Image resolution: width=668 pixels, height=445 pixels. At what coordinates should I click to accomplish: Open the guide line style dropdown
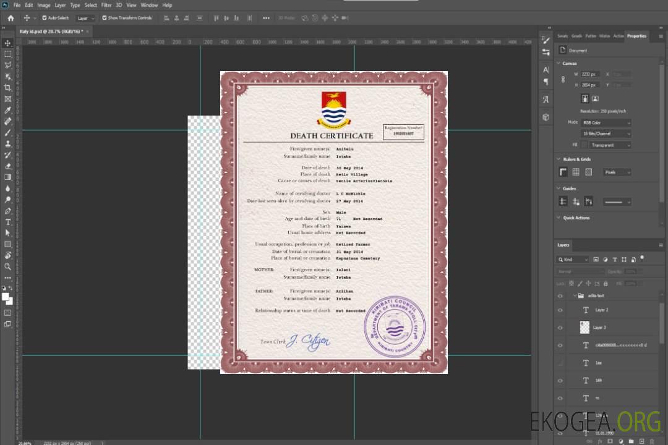[x=617, y=202]
